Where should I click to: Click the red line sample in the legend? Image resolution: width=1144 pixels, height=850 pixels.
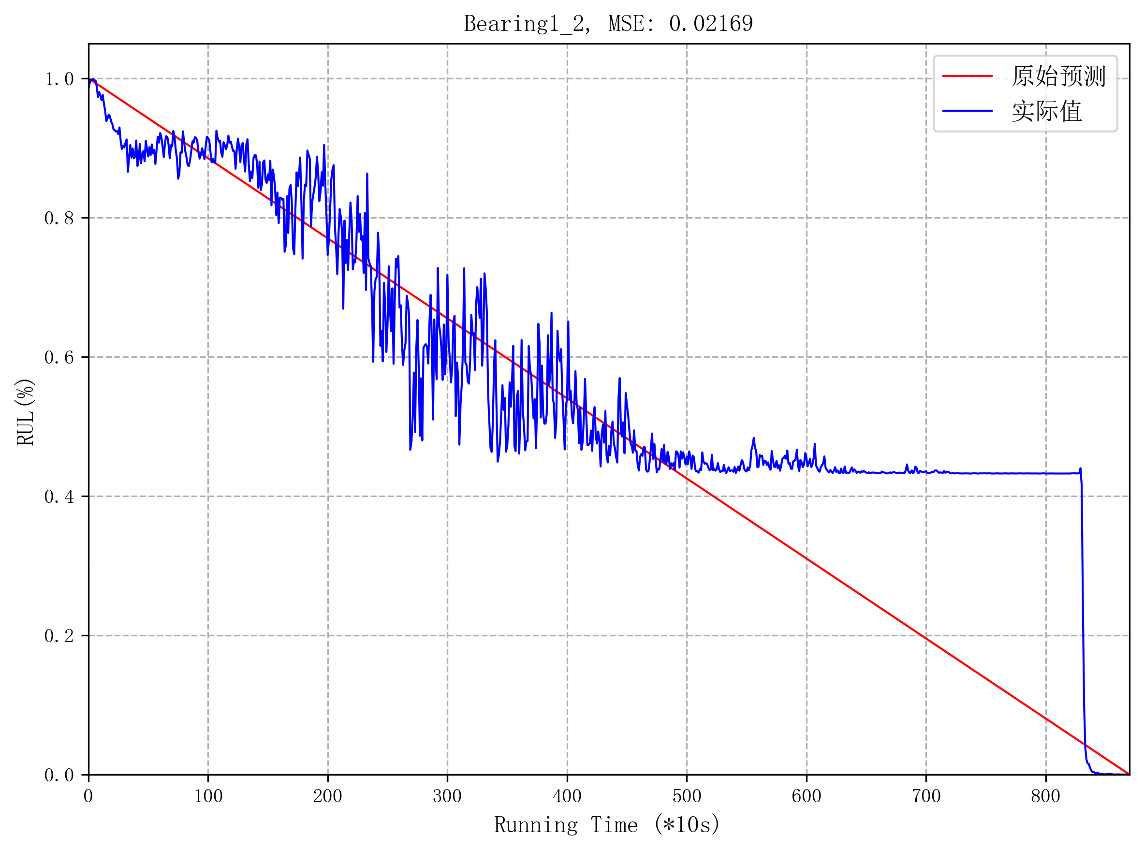(968, 76)
